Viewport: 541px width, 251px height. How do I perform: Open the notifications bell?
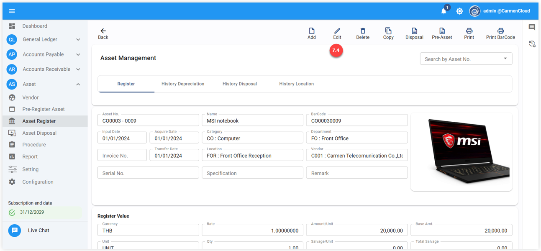(x=444, y=11)
